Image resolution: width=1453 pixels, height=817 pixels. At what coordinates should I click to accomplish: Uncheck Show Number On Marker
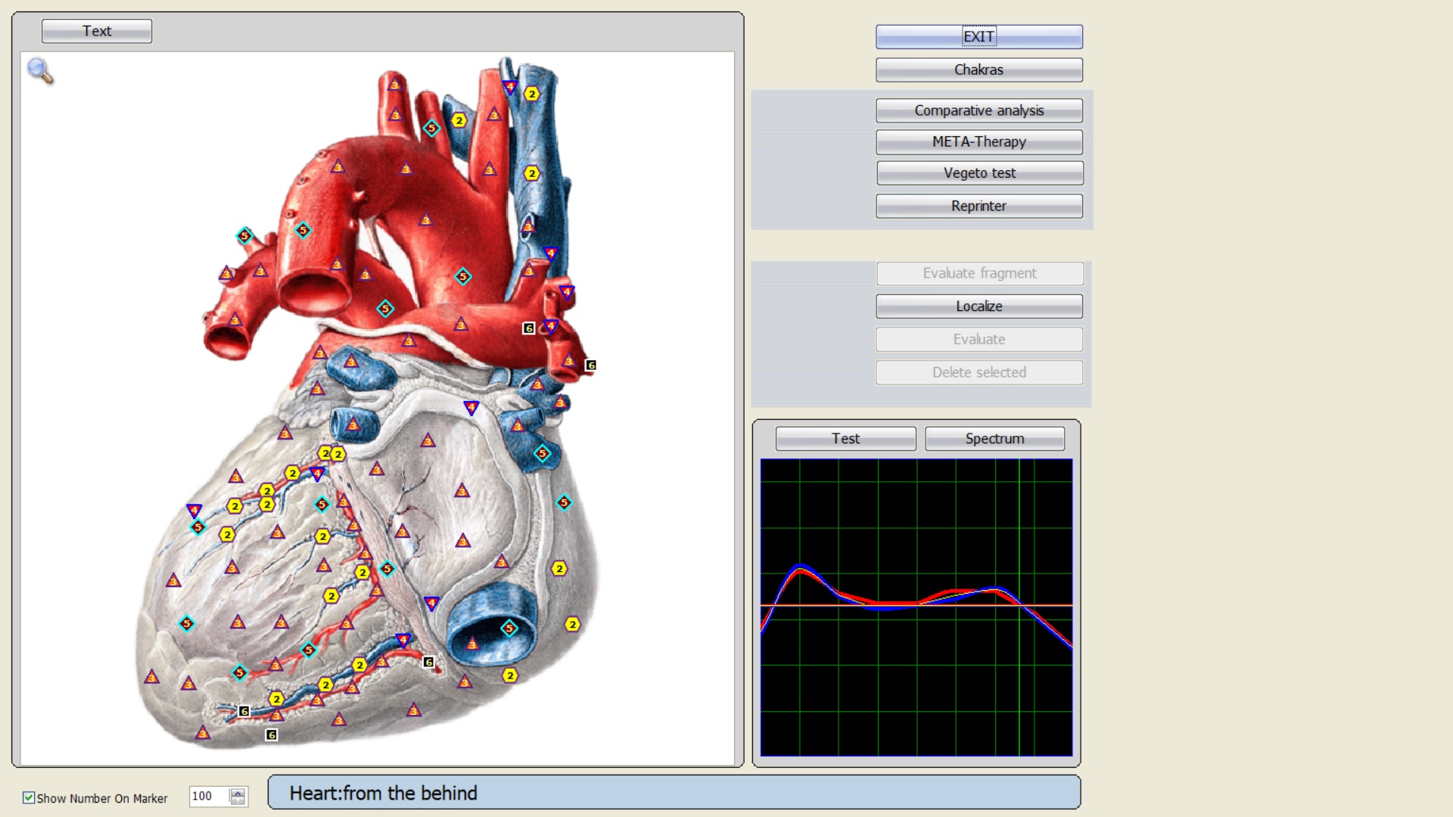point(29,797)
